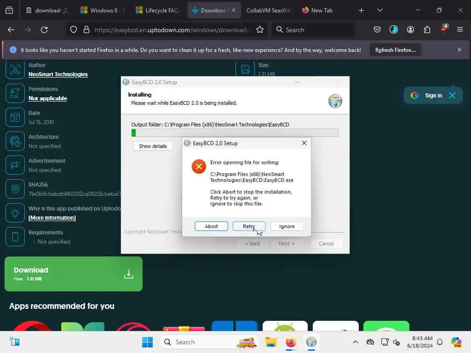The image size is (471, 353).
Task: Dismiss the Google Sign in prompt
Action: [x=452, y=96]
